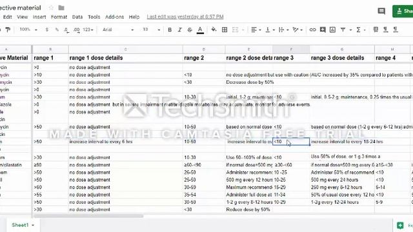Open the text color picker

coord(200,30)
